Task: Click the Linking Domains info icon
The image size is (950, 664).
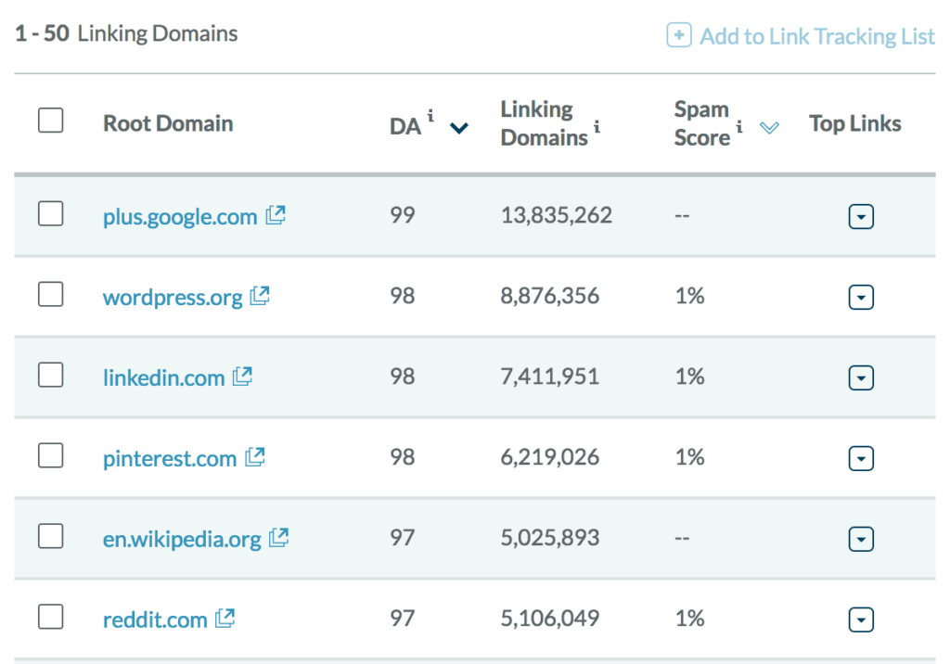Action: click(597, 126)
